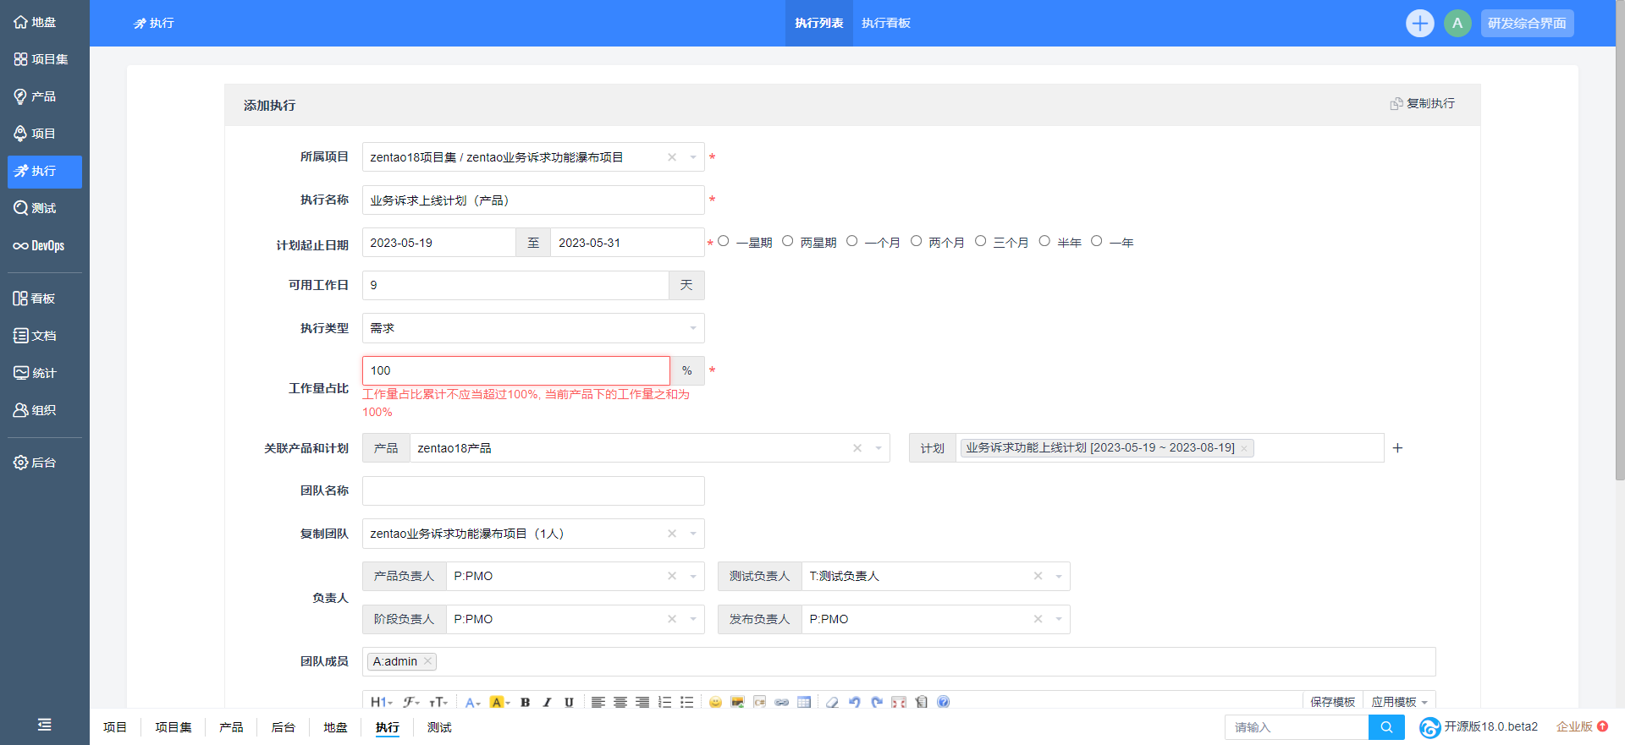This screenshot has height=745, width=1625.
Task: Open the DevOps sidebar module
Action: pos(40,246)
